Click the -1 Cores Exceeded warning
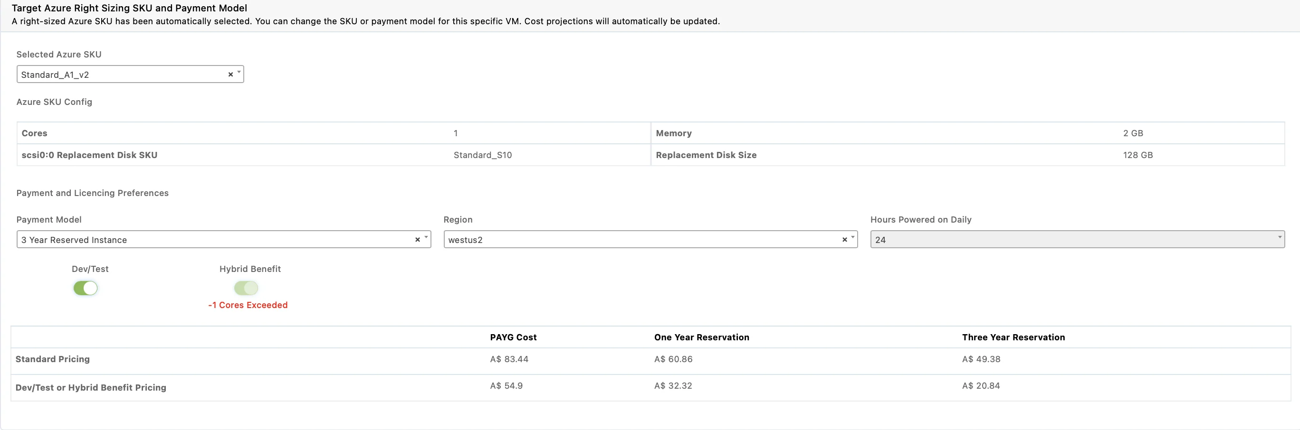The width and height of the screenshot is (1300, 430). [248, 305]
